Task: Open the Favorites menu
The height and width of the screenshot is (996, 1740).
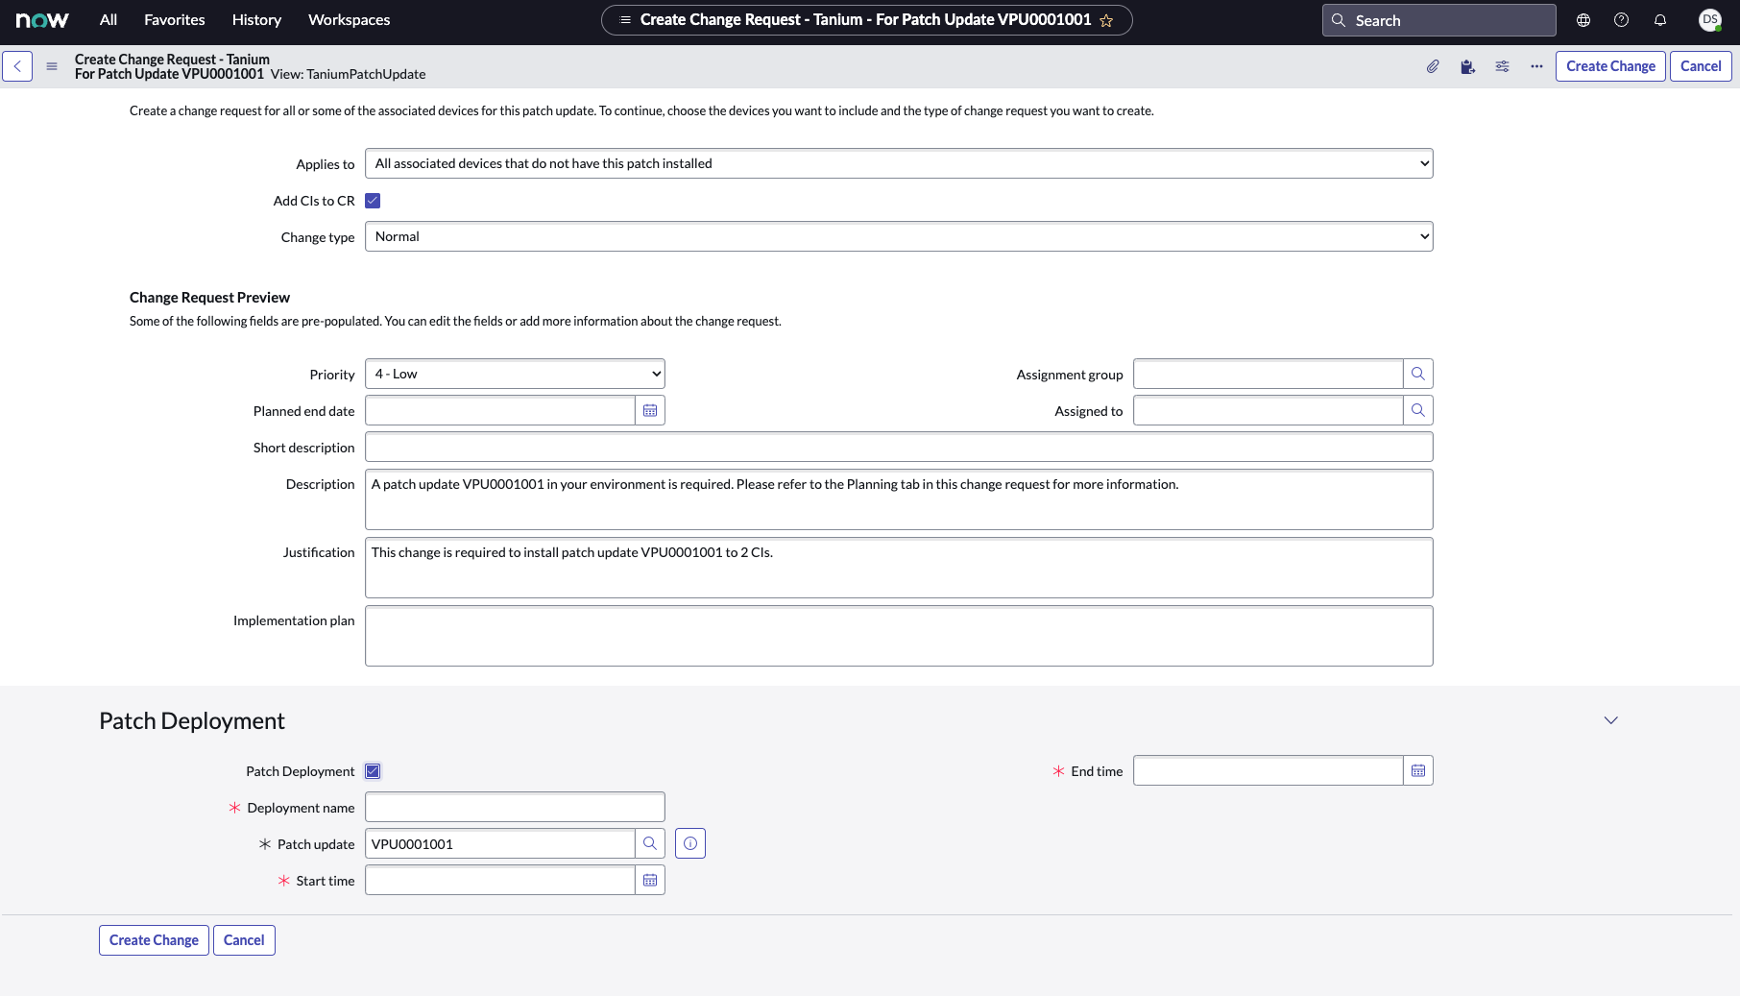Action: click(x=174, y=20)
